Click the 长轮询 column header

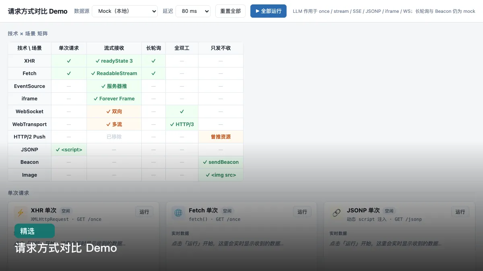pos(153,48)
